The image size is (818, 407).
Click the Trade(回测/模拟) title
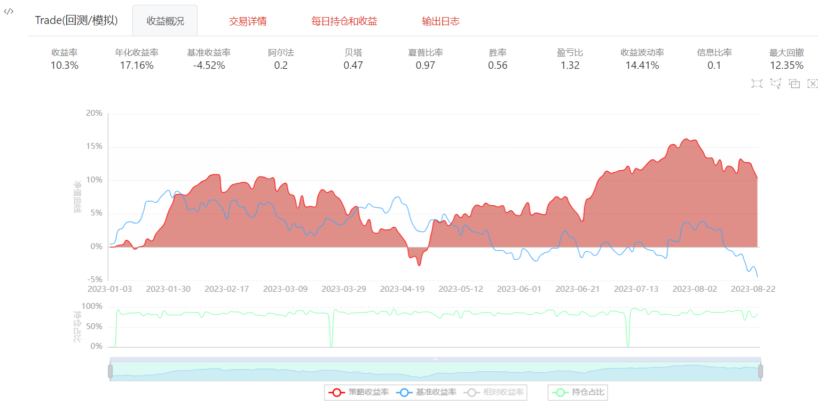pos(76,20)
